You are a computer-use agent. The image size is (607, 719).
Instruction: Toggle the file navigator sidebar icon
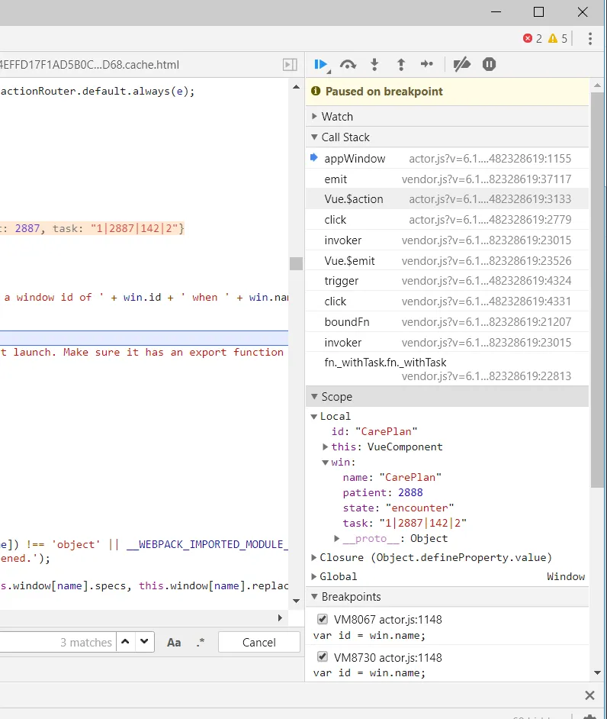coord(290,65)
